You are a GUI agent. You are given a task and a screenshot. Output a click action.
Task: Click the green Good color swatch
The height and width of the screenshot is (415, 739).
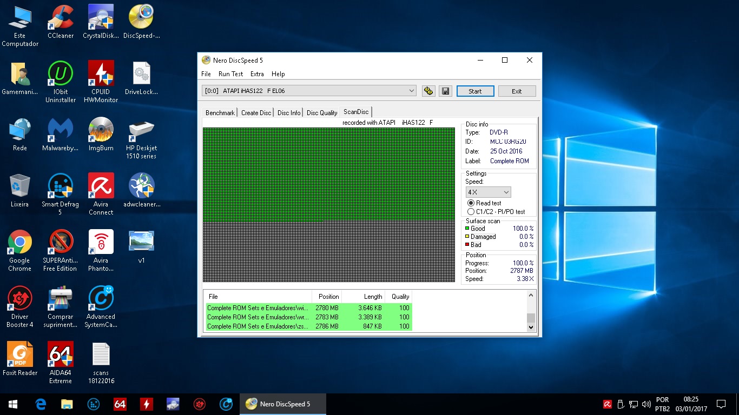click(467, 229)
